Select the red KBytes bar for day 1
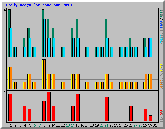The image size is (165, 129). coord(10,108)
